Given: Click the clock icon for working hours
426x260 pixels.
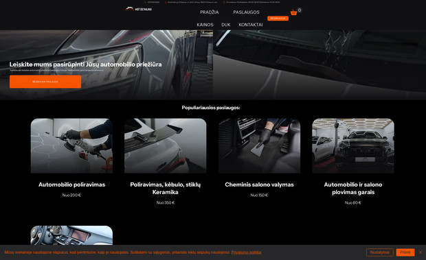Looking at the screenshot, I should pyautogui.click(x=224, y=2).
